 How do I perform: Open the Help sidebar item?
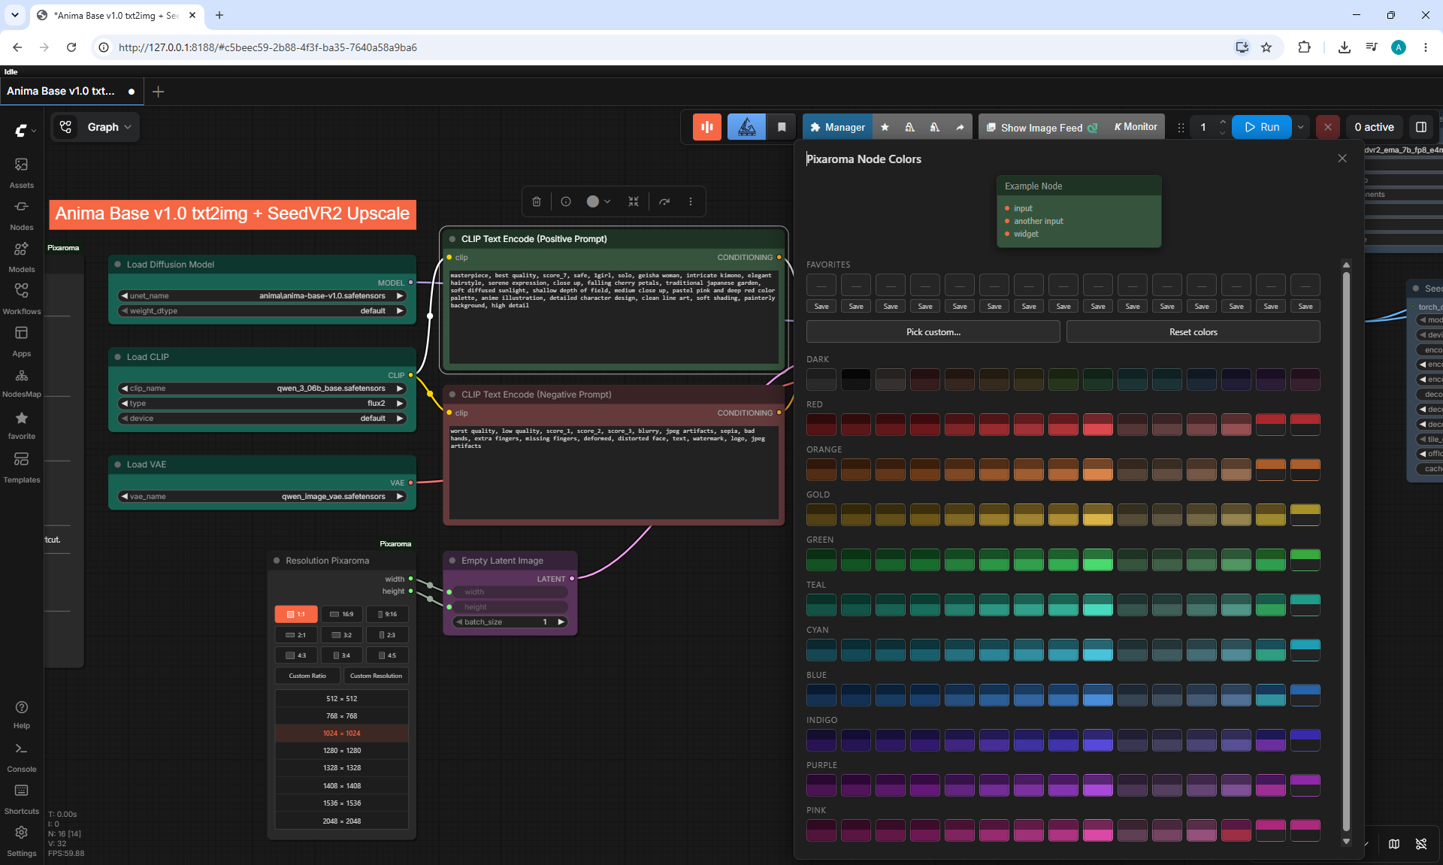click(21, 715)
